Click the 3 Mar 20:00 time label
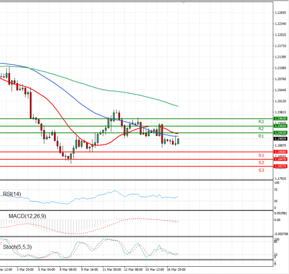 pyautogui.click(x=25, y=270)
